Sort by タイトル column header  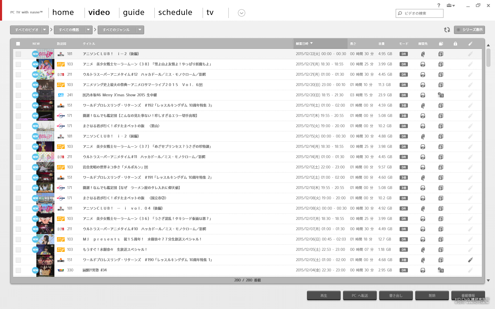point(89,44)
